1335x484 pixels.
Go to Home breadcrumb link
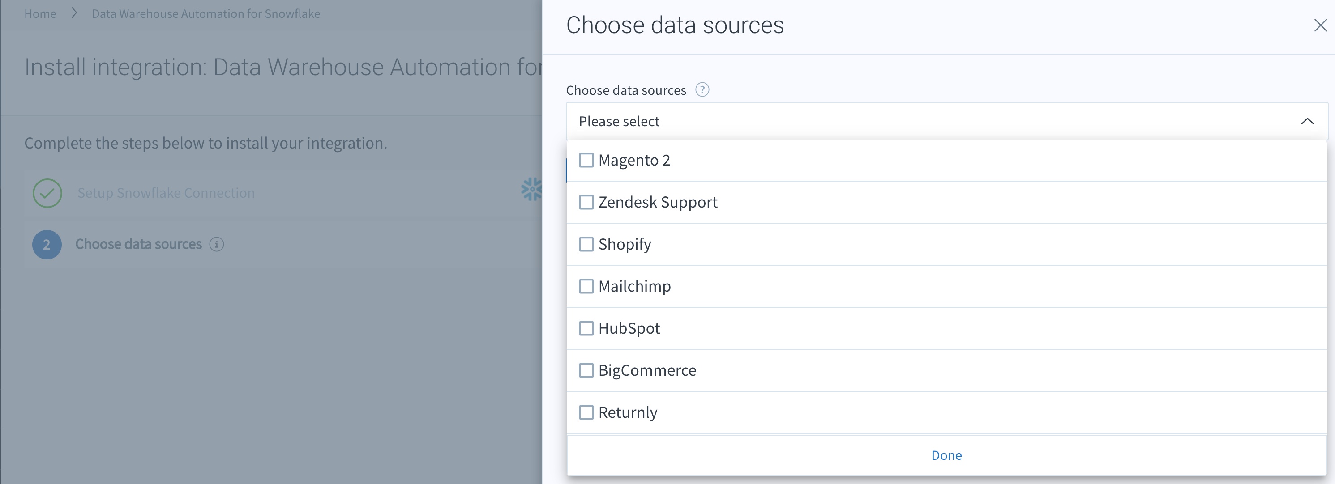[40, 13]
